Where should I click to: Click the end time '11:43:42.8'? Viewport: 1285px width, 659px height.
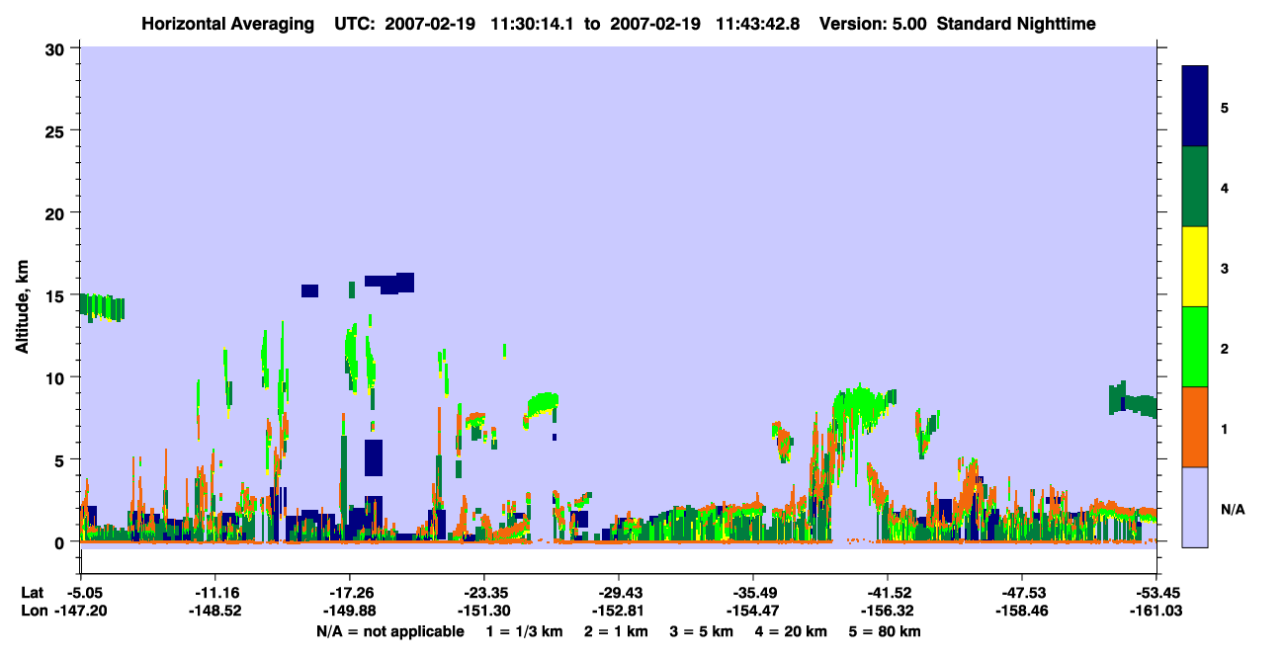click(758, 23)
